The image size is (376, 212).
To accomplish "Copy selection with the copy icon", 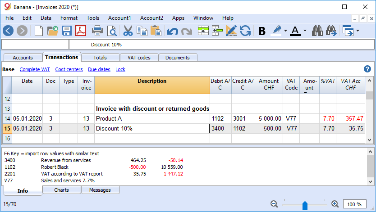I will click(x=142, y=31).
